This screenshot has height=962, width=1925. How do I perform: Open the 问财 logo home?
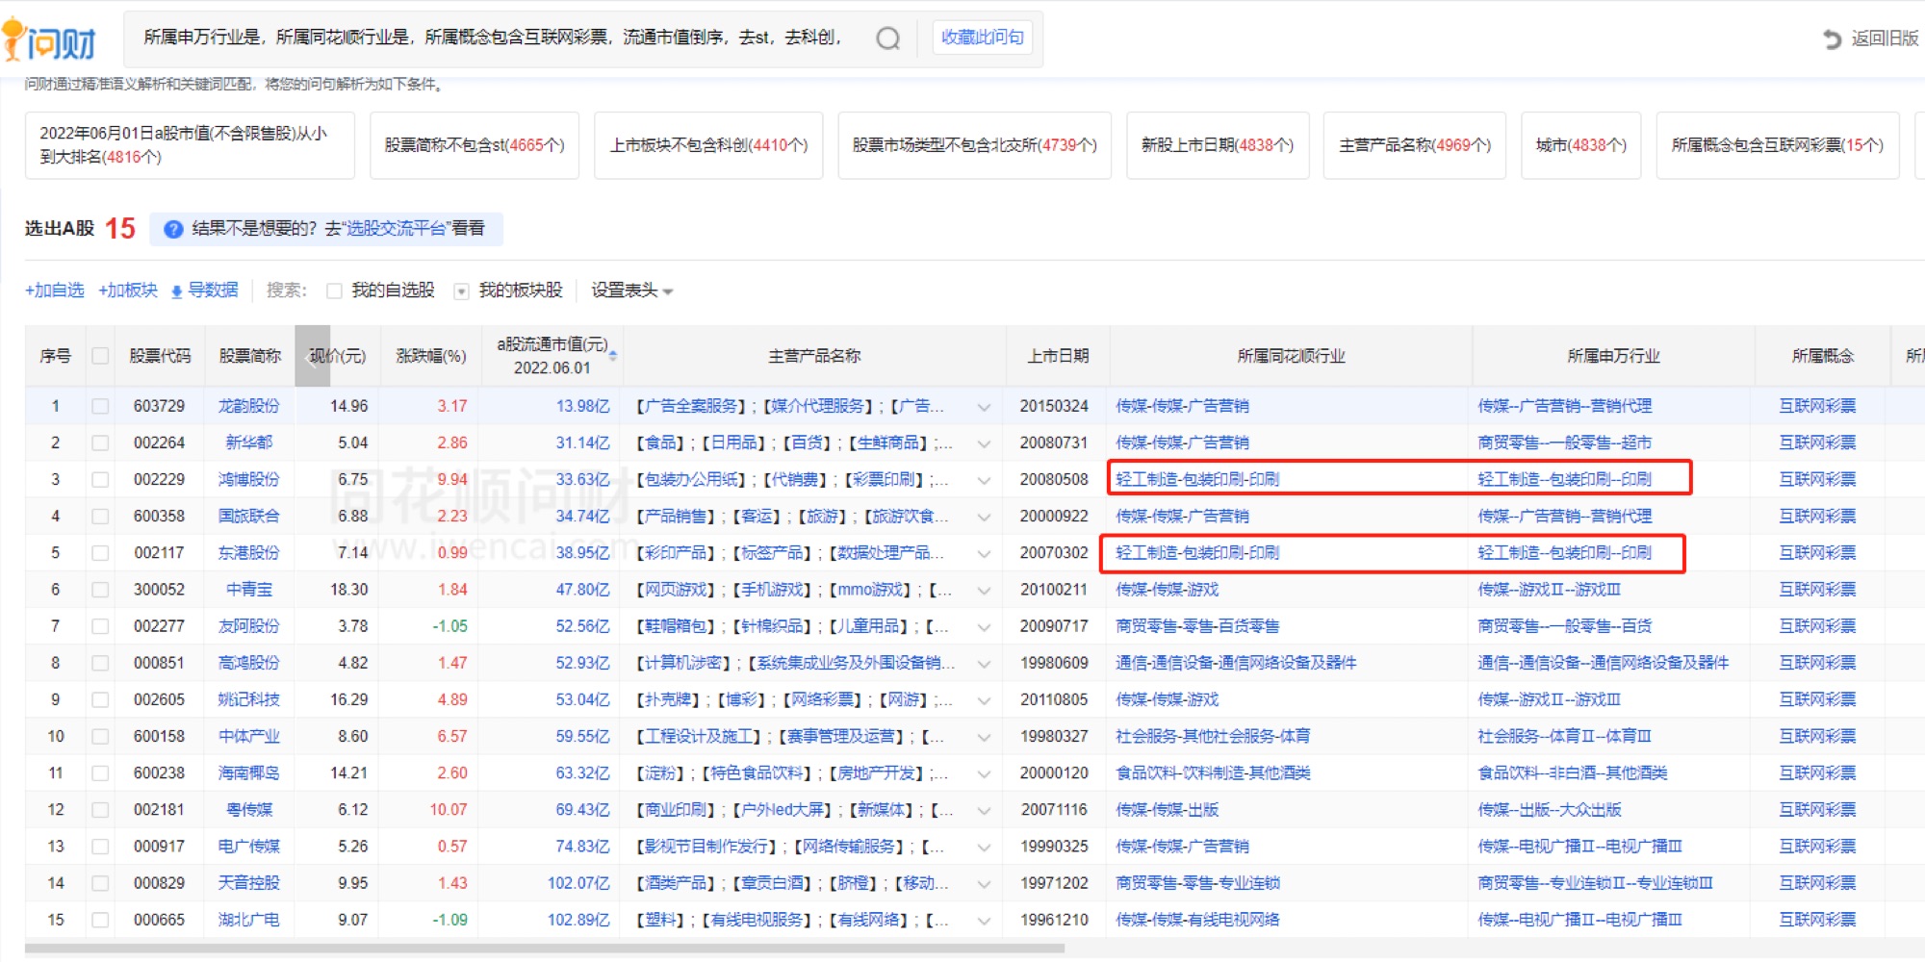tap(50, 40)
